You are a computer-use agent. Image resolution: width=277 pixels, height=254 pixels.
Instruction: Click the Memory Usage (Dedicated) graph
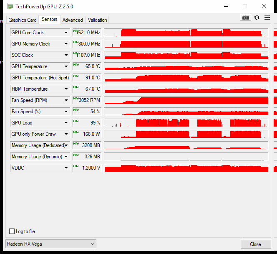coord(186,145)
